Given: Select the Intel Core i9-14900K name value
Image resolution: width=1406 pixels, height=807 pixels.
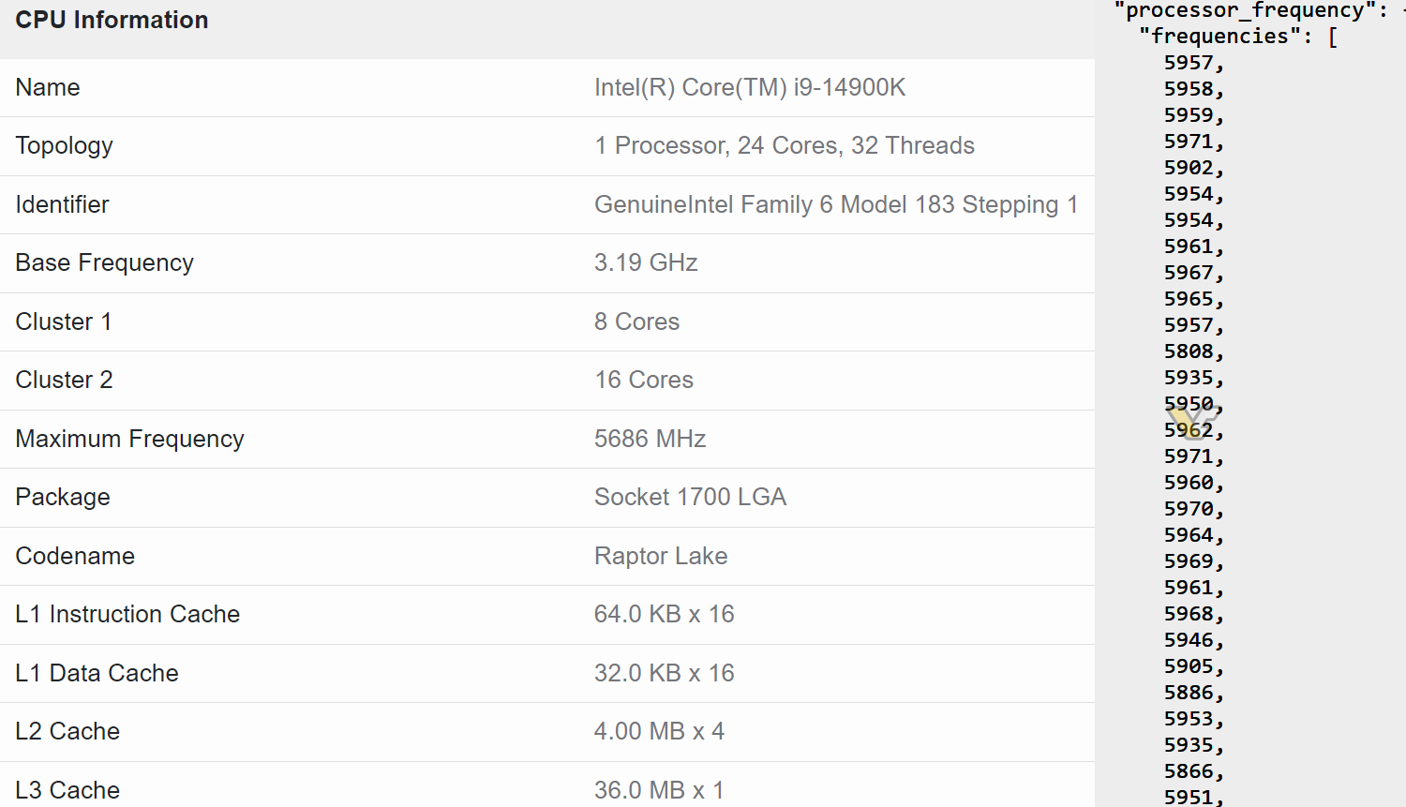Looking at the screenshot, I should (750, 87).
